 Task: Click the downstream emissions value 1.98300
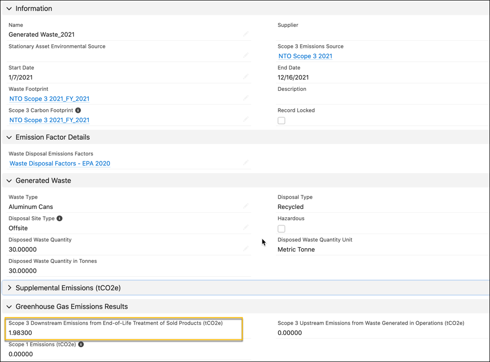20,333
